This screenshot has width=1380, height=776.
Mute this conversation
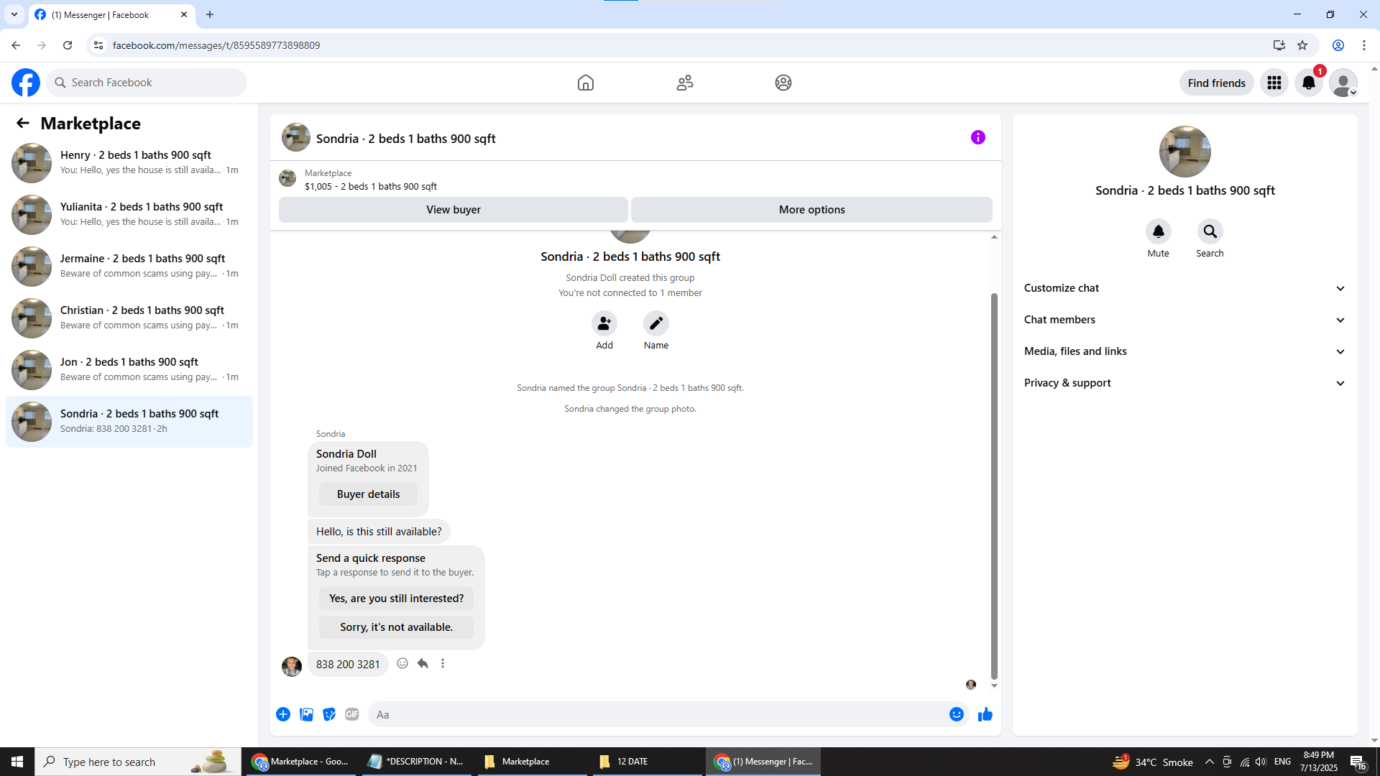pos(1158,231)
